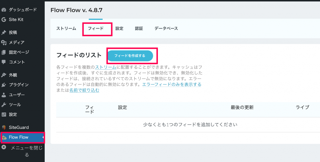
Task: Click the settings sliders icon in sidebar
Action: click(x=4, y=115)
